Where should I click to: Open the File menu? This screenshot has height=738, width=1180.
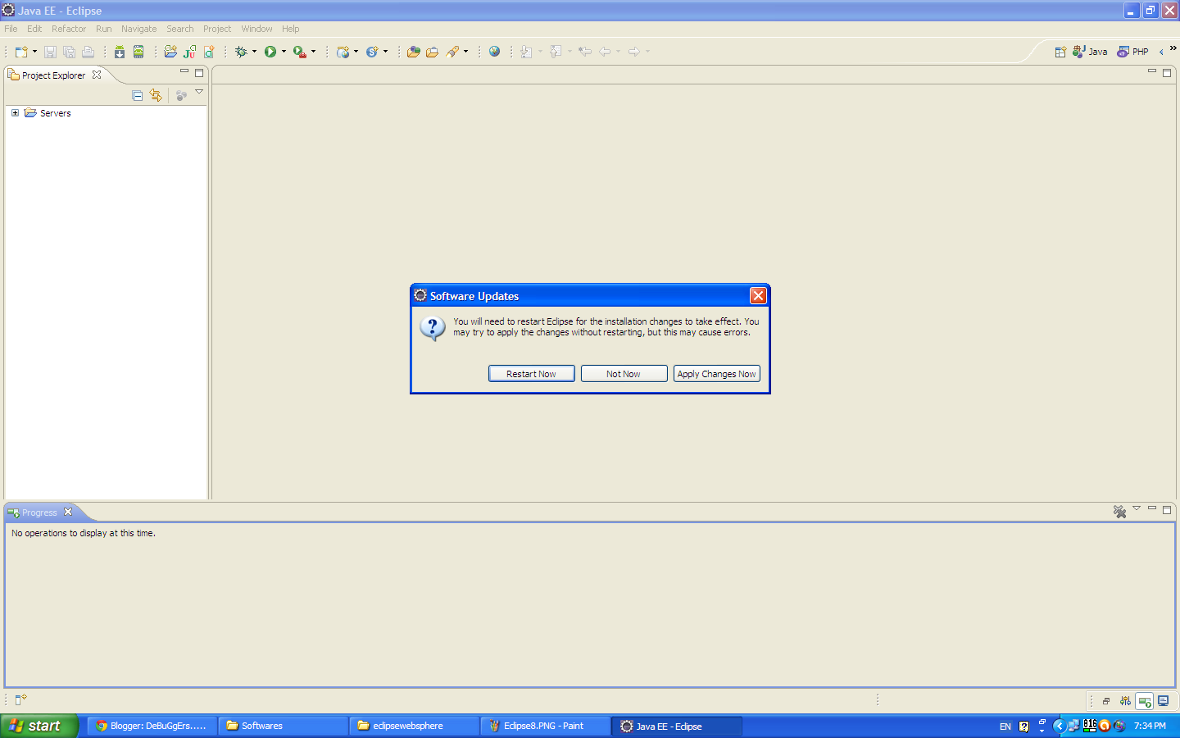tap(11, 29)
